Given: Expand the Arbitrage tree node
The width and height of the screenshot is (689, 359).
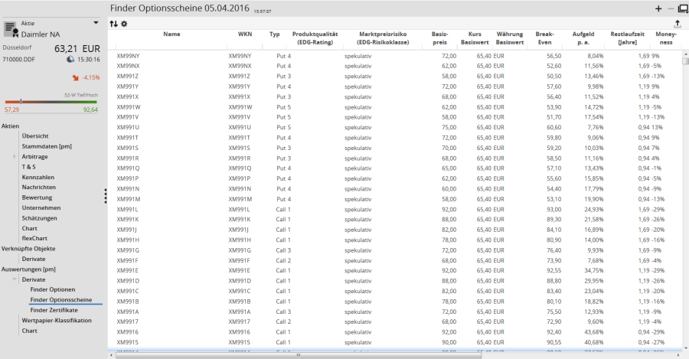Looking at the screenshot, I should click(15, 156).
